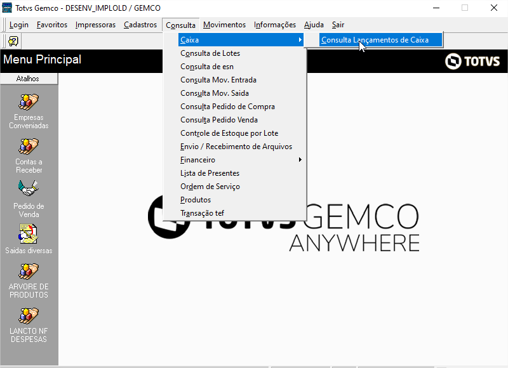Viewport: 508px width, 368px height.
Task: Select Ordem de Serviço entry
Action: point(241,187)
